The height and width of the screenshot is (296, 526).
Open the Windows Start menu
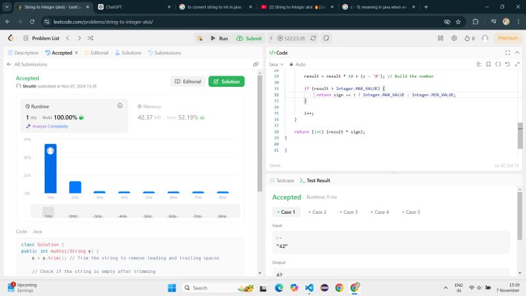[172, 288]
